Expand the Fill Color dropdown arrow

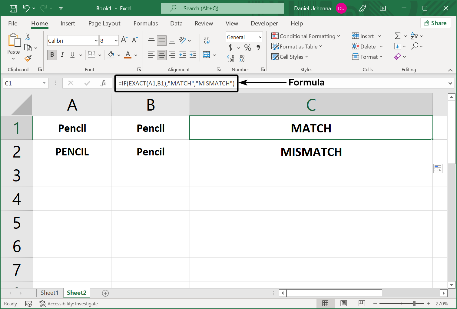coord(119,55)
